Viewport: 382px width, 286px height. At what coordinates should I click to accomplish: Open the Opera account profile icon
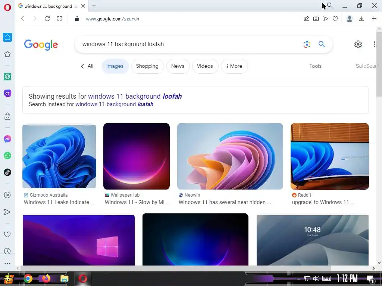pos(350,19)
